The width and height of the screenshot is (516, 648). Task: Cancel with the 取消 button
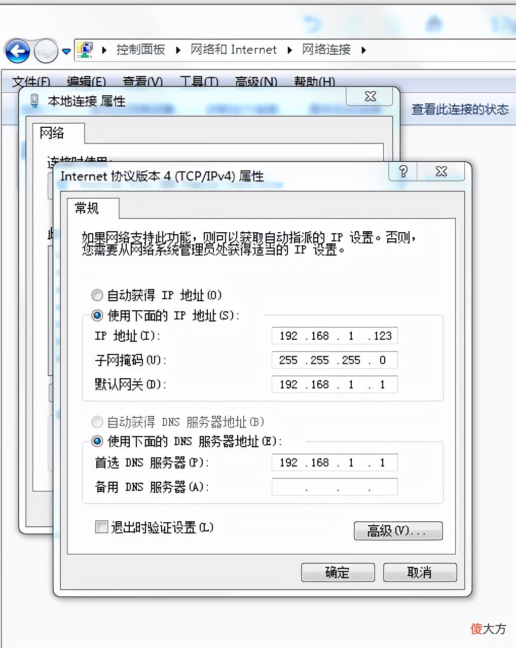420,572
